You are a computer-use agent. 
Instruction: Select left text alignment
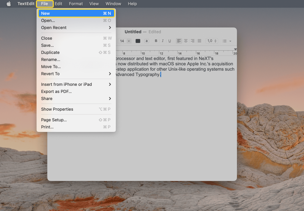179,41
